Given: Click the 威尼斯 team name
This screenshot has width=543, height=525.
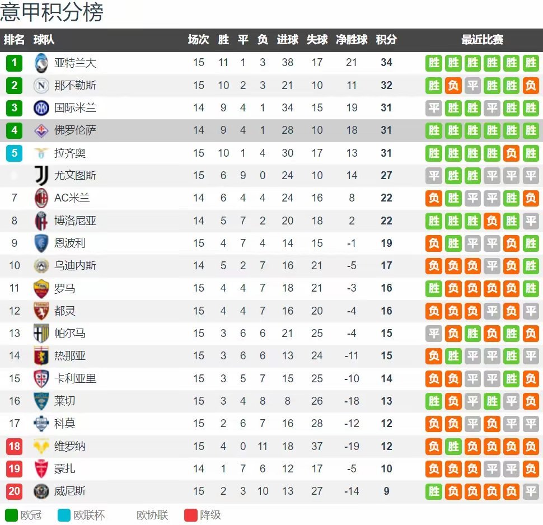Looking at the screenshot, I should coord(70,491).
